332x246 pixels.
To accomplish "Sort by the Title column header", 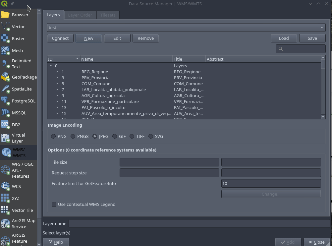I will [189, 59].
